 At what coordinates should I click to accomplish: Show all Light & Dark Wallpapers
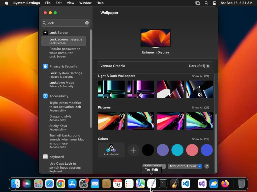pyautogui.click(x=200, y=76)
